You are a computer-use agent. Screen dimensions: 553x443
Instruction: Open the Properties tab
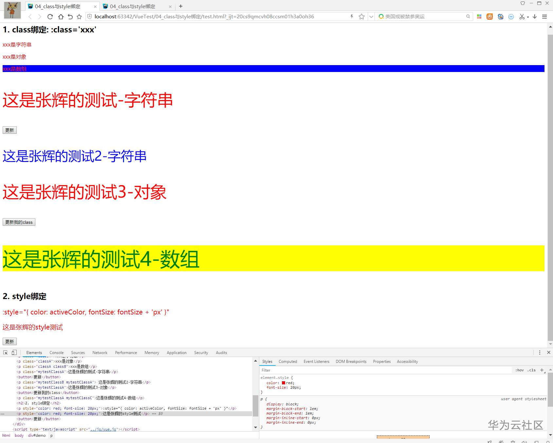click(382, 362)
